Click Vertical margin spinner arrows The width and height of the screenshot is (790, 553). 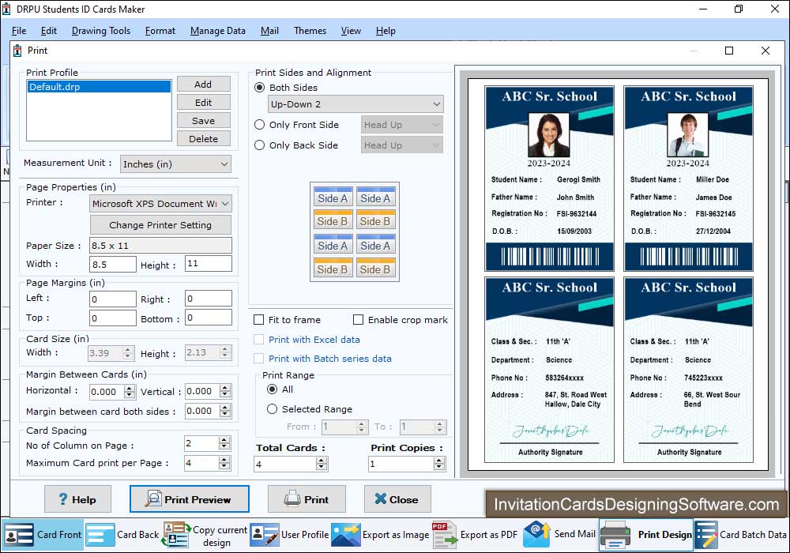tap(226, 391)
